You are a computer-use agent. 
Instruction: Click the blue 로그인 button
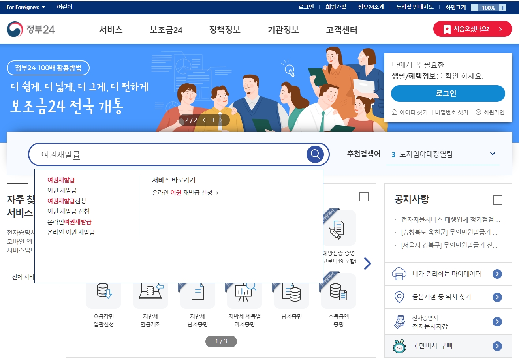448,94
